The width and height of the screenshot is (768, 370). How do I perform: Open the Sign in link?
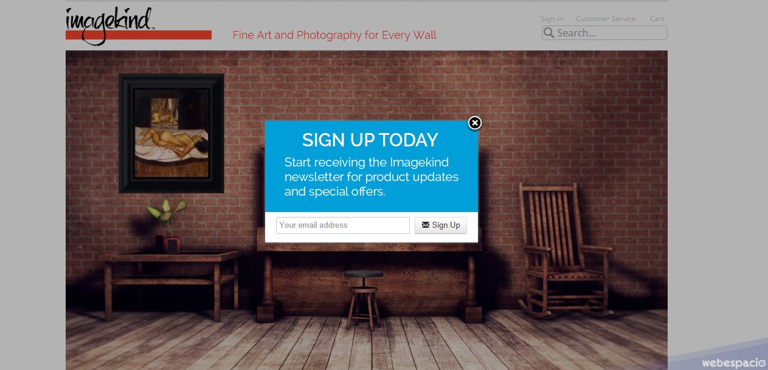552,19
